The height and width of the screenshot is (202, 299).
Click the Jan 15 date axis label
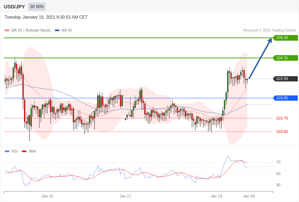coord(47,196)
